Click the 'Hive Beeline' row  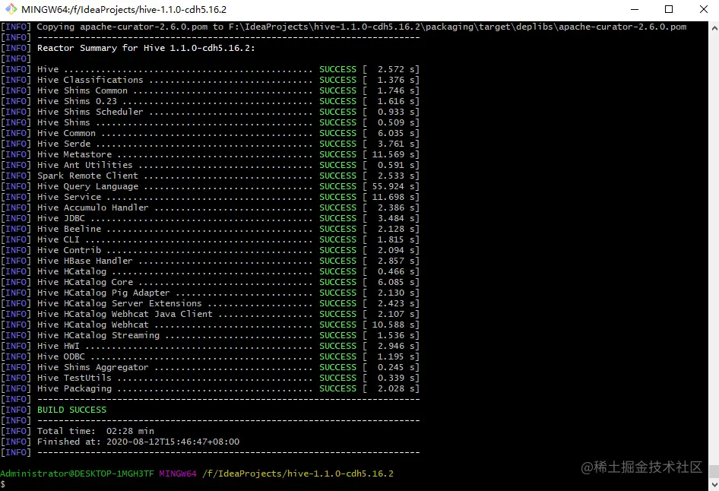click(210, 229)
